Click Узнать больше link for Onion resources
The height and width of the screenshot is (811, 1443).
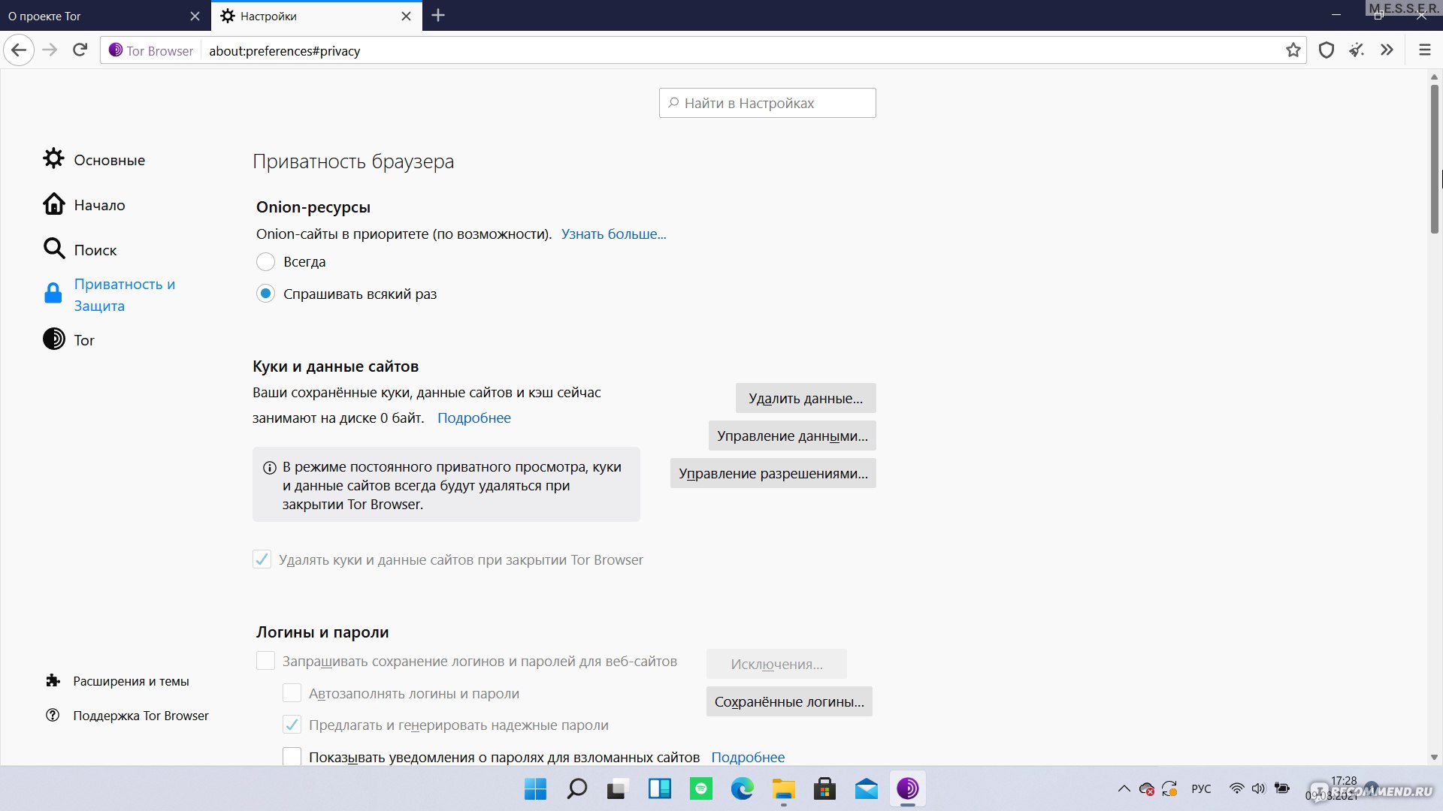coord(613,233)
